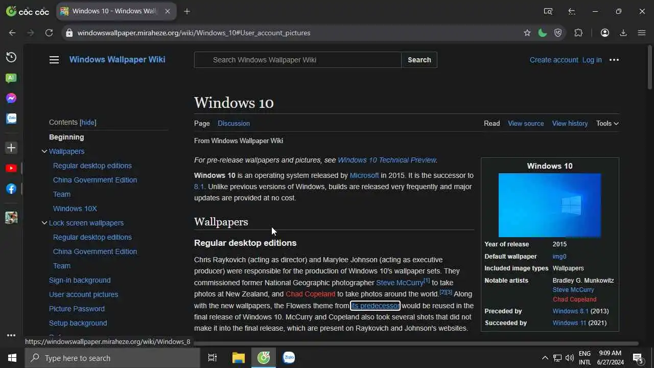Open the ad-block shield icon
This screenshot has width=654, height=368.
pos(558,33)
